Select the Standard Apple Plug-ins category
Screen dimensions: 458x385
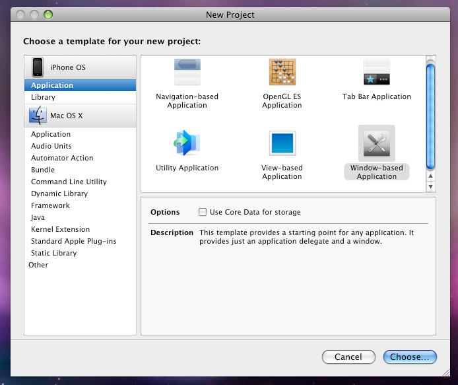[80, 241]
